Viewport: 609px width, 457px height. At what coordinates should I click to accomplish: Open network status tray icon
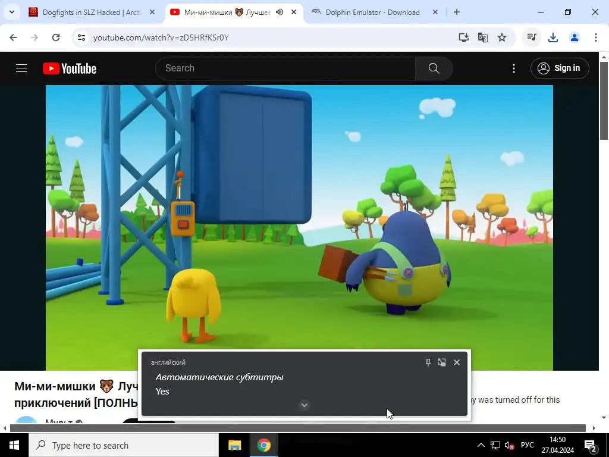[495, 445]
